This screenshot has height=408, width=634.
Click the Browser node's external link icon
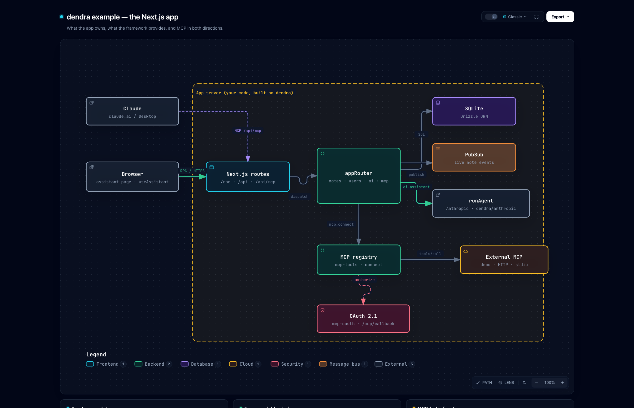(x=92, y=167)
